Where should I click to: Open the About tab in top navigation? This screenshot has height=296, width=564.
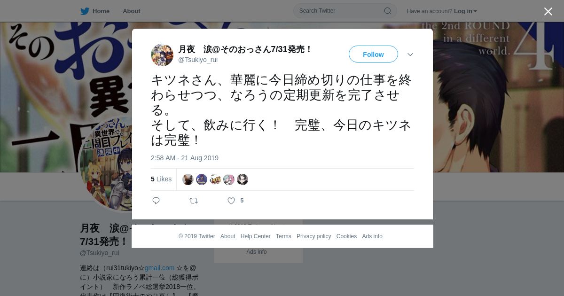click(x=132, y=11)
